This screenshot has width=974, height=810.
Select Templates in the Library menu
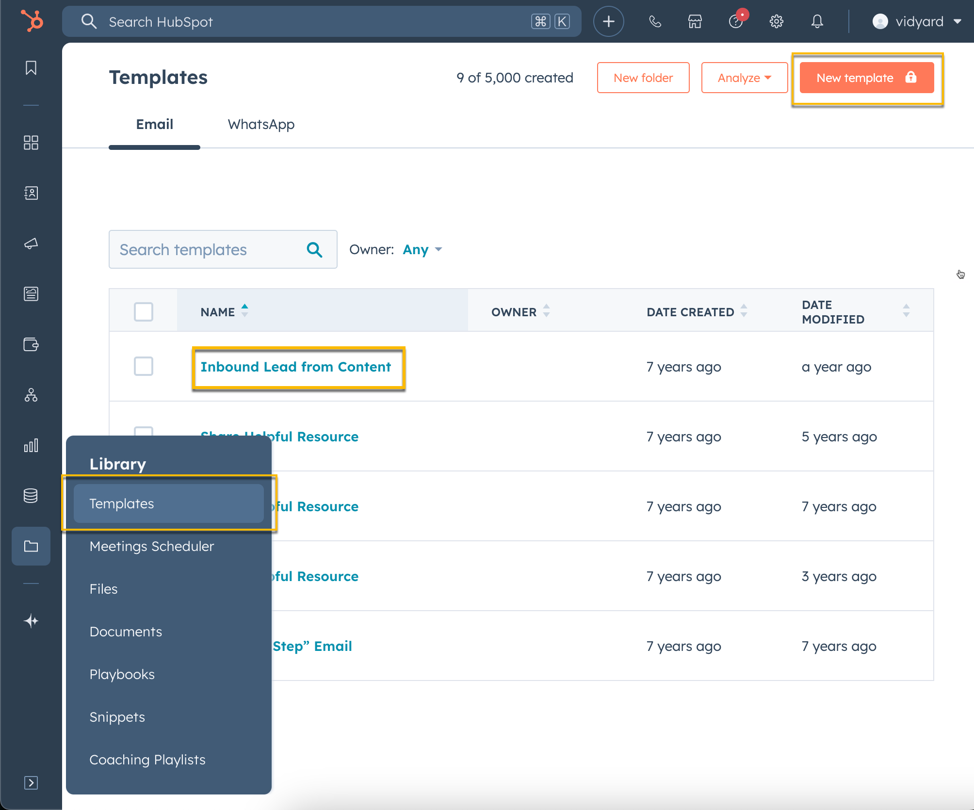click(169, 503)
